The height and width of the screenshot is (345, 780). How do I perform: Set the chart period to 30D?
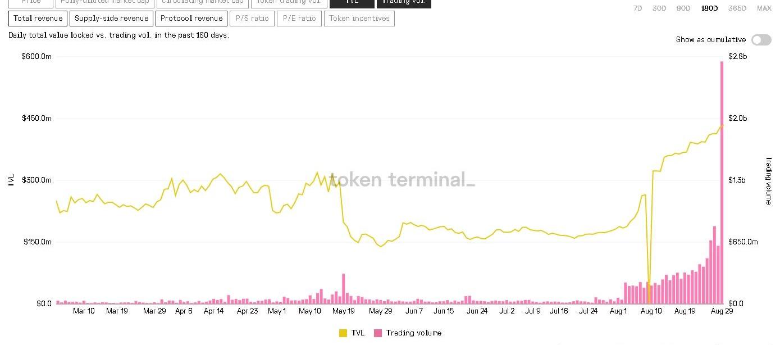(659, 8)
